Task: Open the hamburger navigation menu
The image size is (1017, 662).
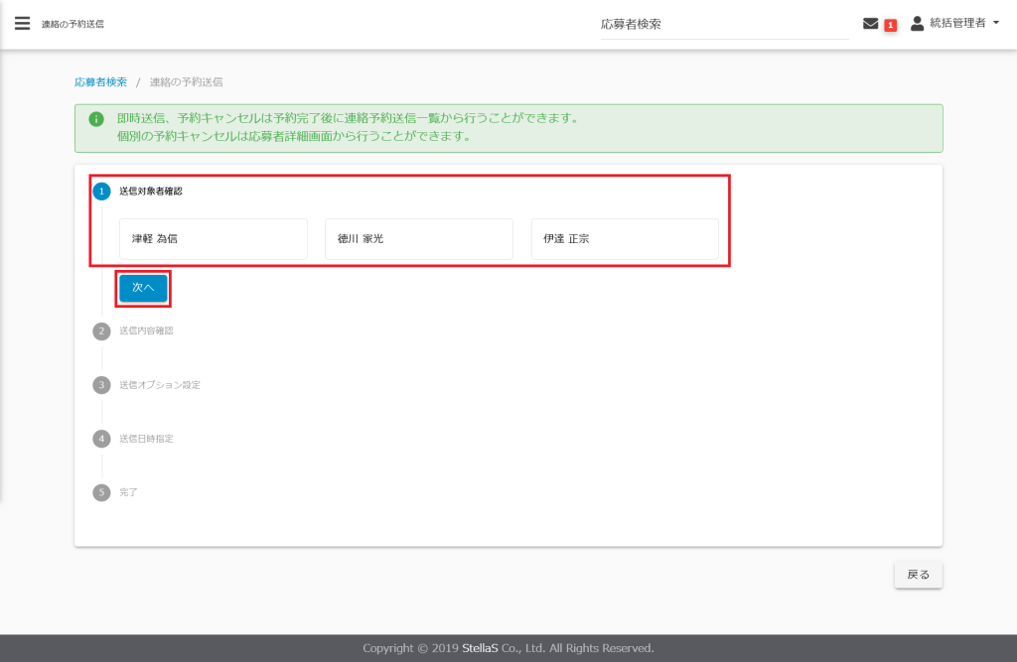Action: point(22,23)
